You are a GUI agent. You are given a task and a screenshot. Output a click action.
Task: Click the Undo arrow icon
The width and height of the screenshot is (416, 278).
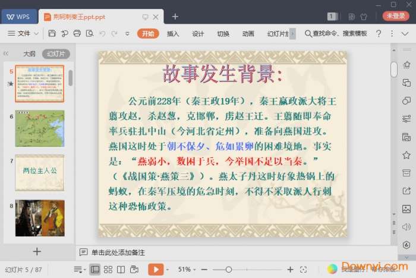pos(102,33)
